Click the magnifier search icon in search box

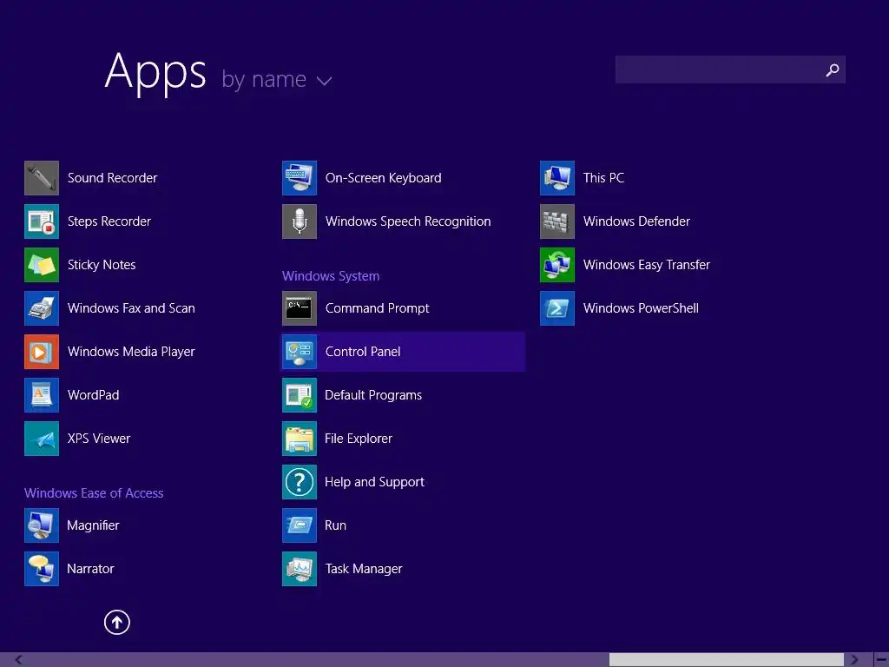coord(833,69)
